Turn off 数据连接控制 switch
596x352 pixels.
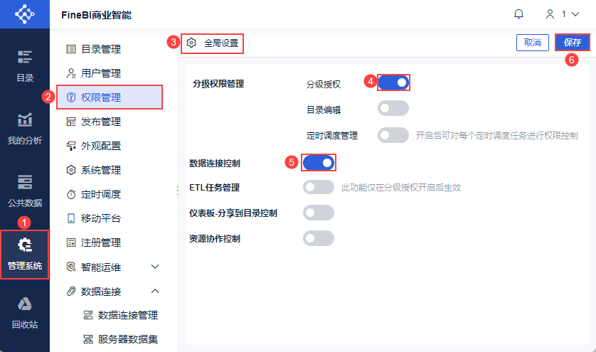319,163
